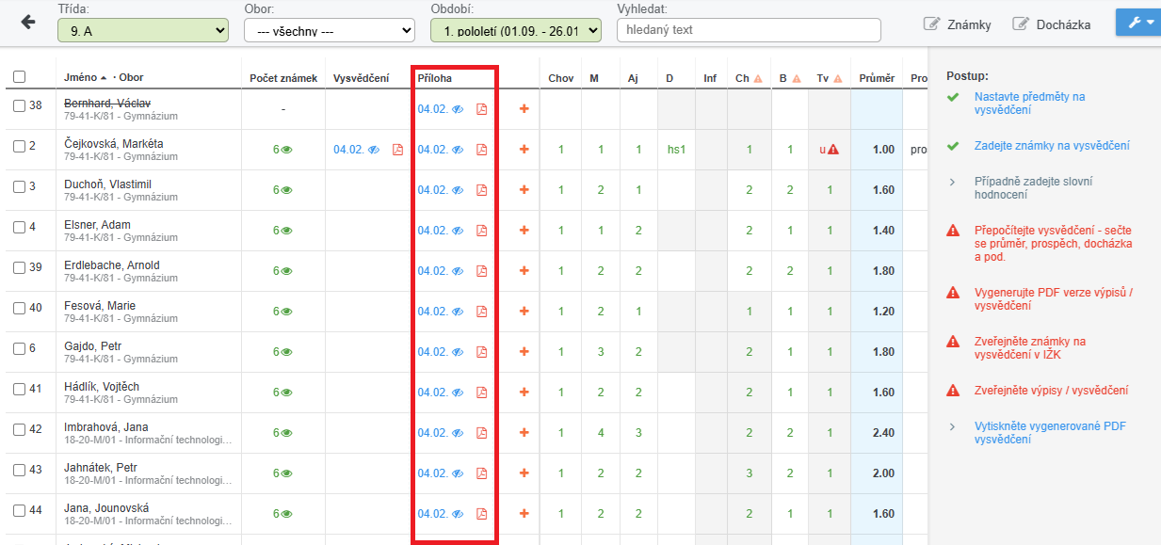Screen dimensions: 1161x545
Task: Sort table by Jméno column header
Action: (x=81, y=78)
